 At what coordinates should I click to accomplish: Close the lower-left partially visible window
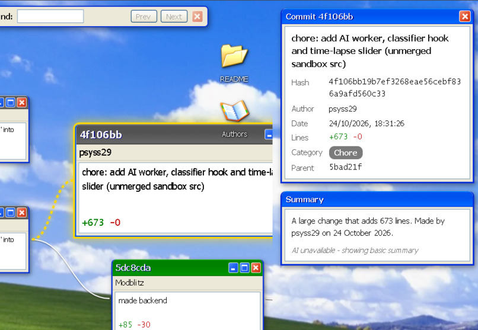click(22, 213)
